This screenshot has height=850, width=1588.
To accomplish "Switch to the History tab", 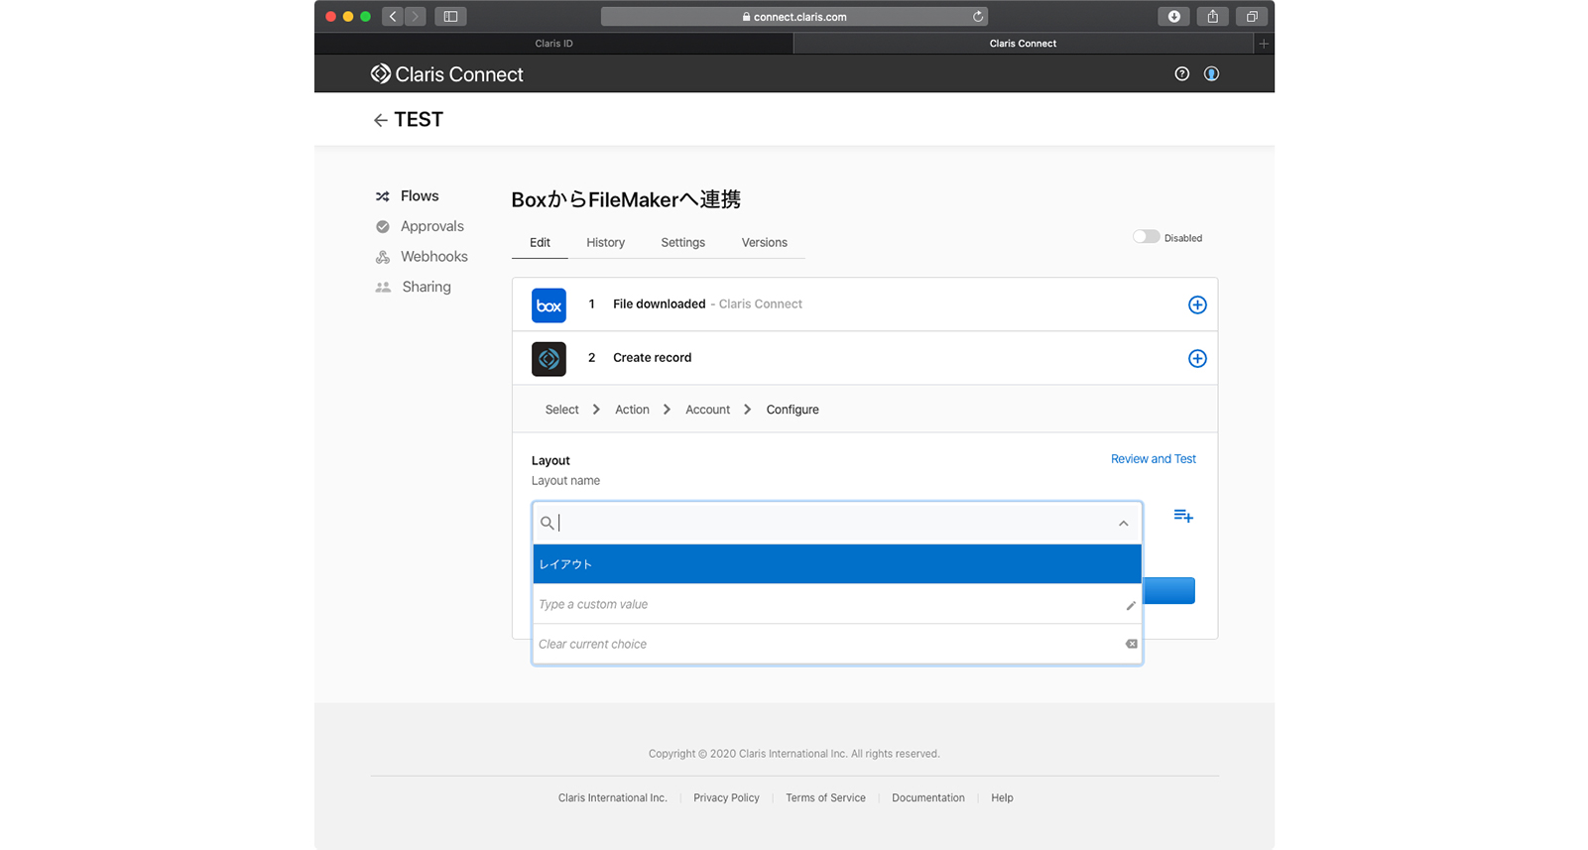I will (605, 243).
